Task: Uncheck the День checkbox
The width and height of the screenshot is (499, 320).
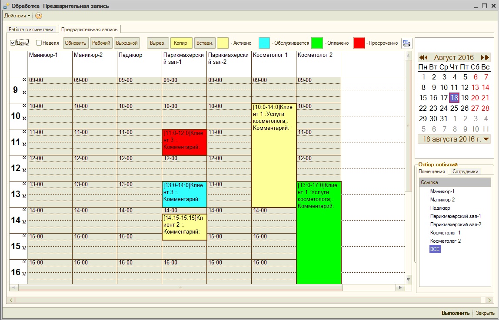Action: [13, 43]
